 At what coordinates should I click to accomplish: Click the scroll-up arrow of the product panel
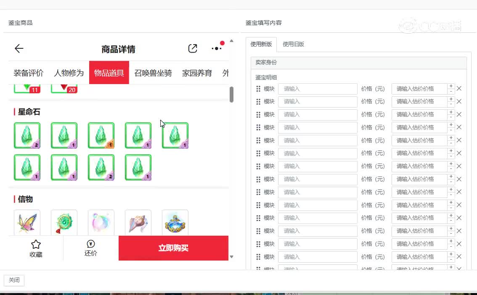click(x=231, y=41)
